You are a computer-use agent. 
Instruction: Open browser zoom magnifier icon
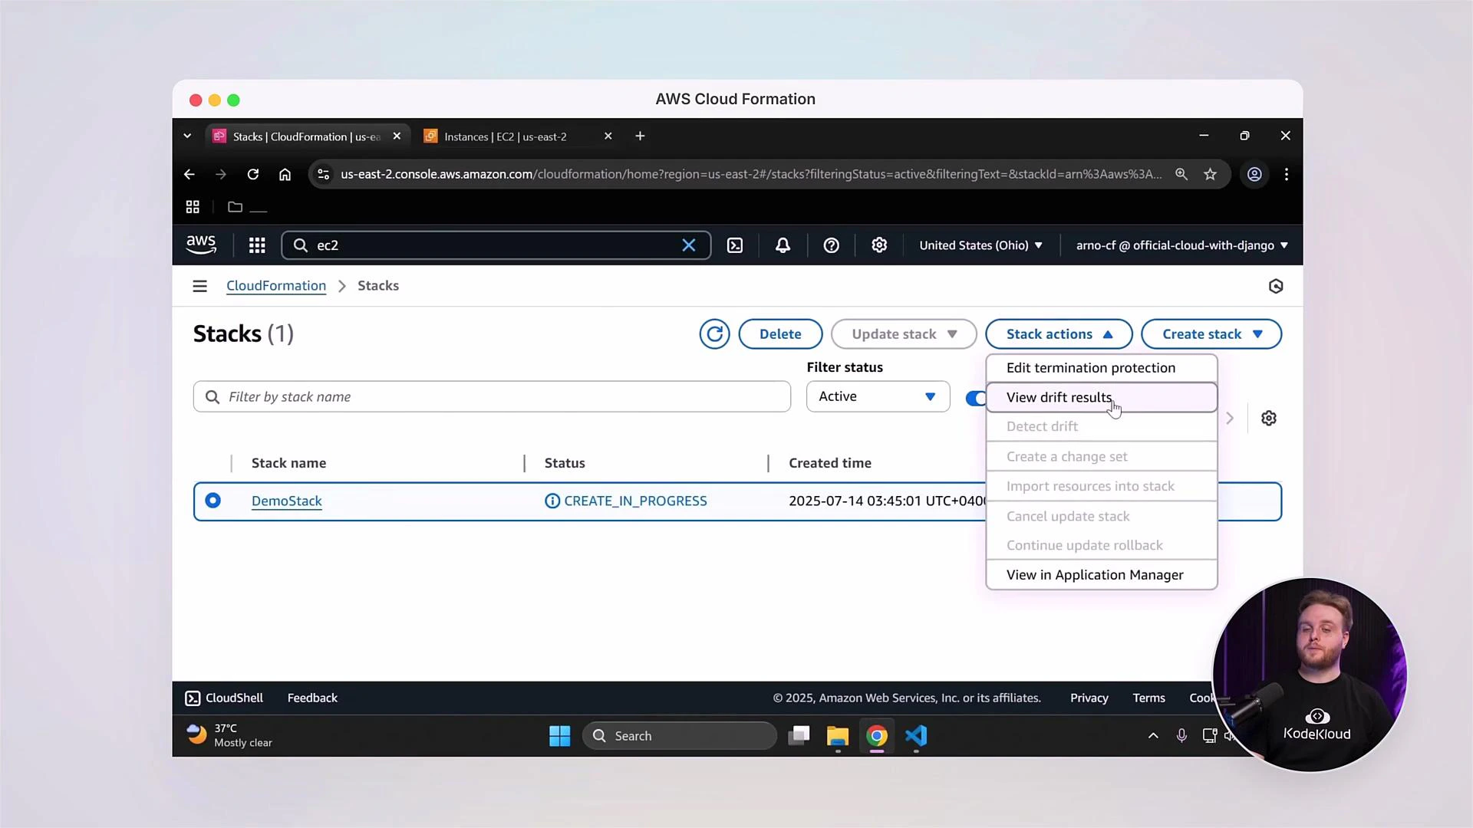[x=1181, y=174]
